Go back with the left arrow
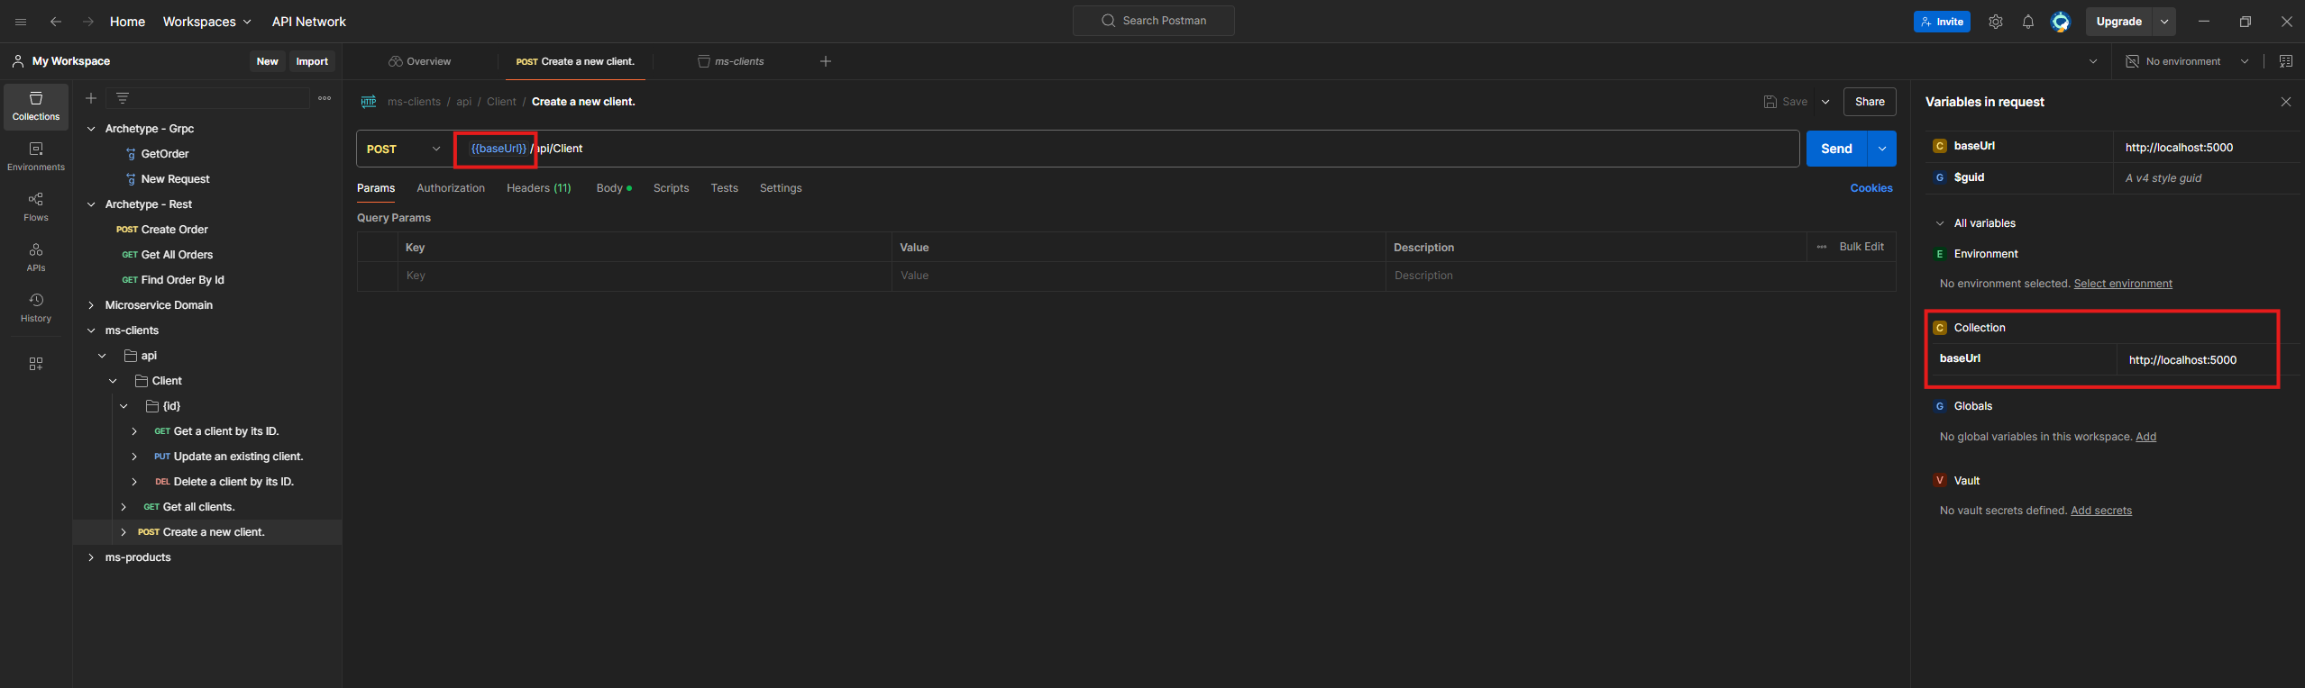 pyautogui.click(x=56, y=22)
